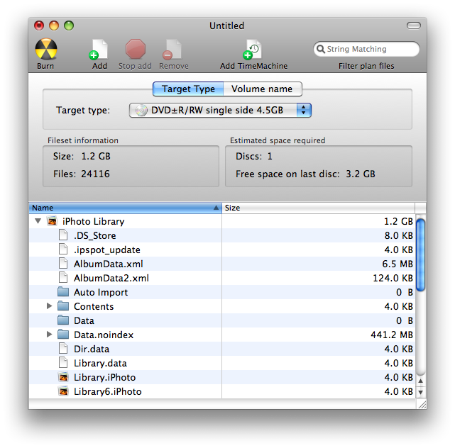This screenshot has width=455, height=448.
Task: Expand the Data.noindex folder
Action: click(49, 335)
